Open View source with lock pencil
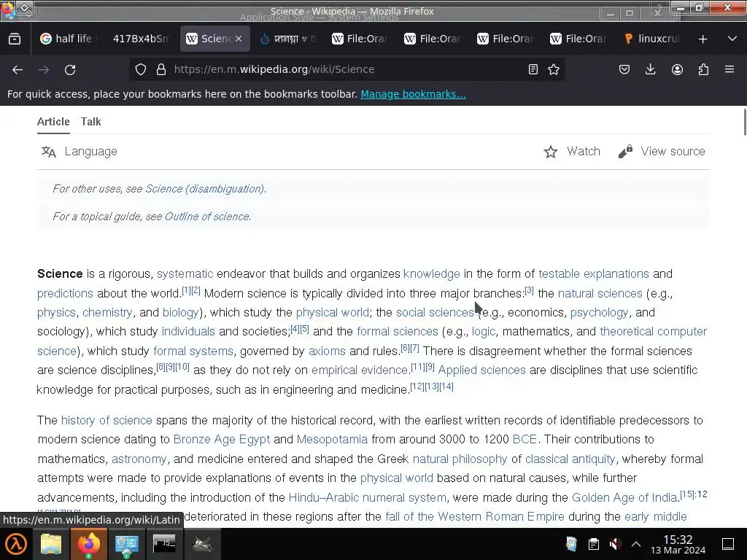Screen dimensions: 747x560 [662, 152]
